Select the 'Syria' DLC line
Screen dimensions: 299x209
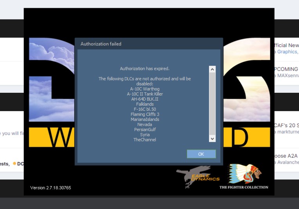(145, 135)
